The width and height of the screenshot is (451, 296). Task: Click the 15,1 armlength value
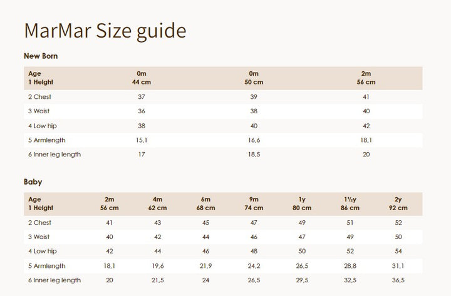tap(141, 140)
